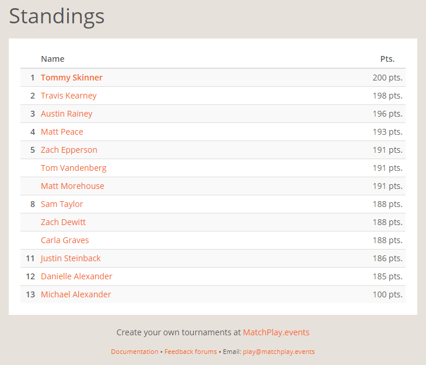Open Zach Dewitt's player page
Screen dimensions: 426x365
(63, 222)
